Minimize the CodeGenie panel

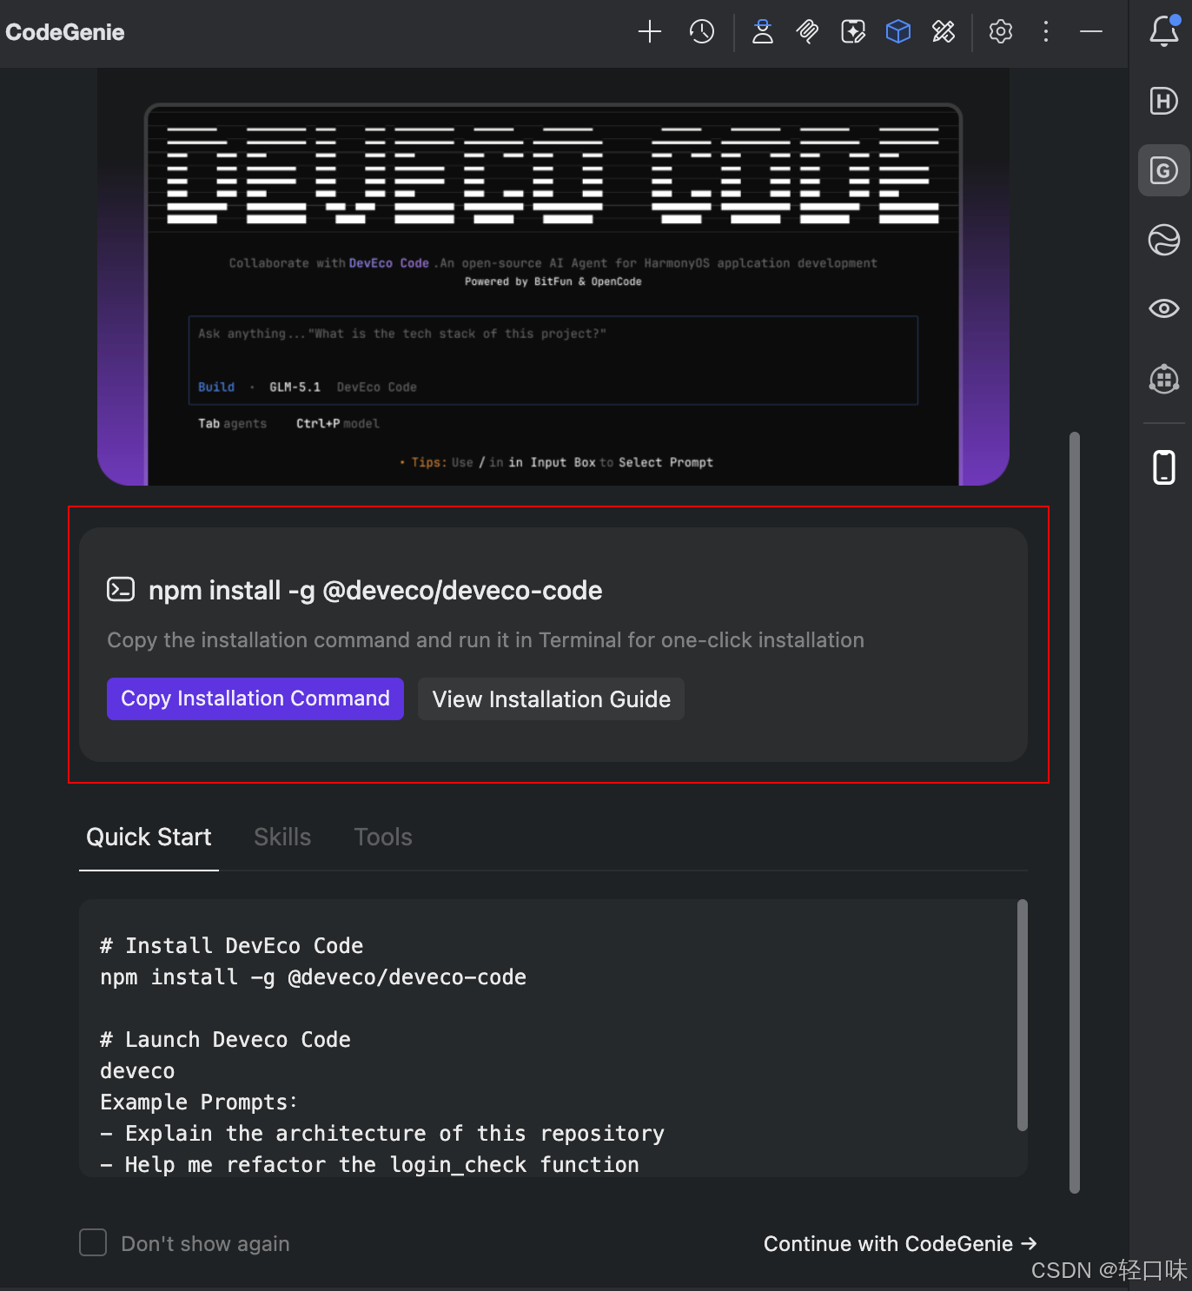[1091, 32]
